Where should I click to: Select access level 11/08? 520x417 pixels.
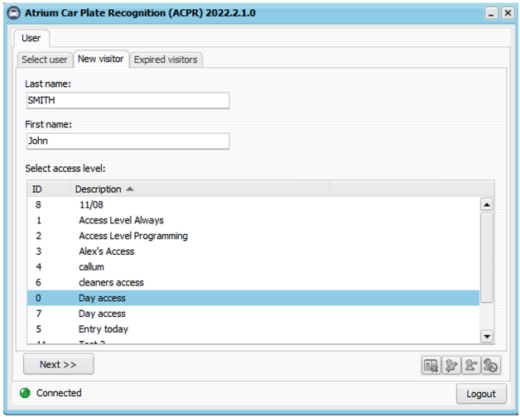click(x=253, y=205)
